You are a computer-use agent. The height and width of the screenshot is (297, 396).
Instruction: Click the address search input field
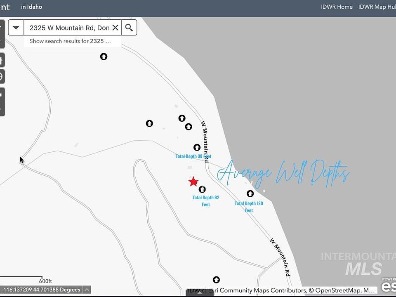[x=69, y=28]
